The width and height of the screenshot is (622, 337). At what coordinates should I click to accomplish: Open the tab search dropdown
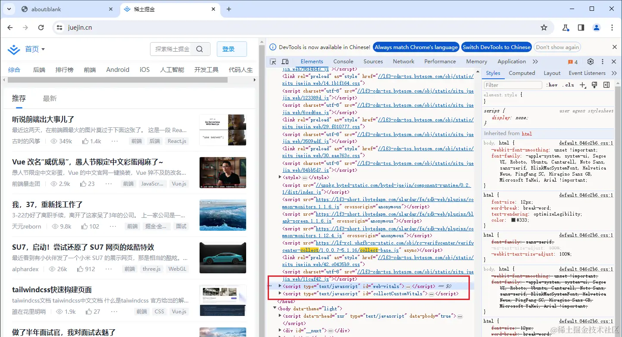coord(9,9)
